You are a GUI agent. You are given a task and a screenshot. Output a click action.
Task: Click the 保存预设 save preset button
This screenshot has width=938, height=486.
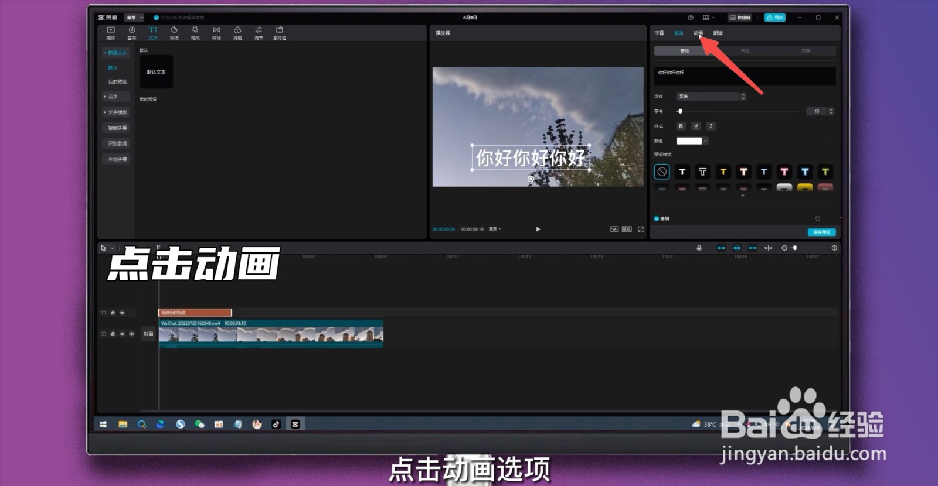(x=822, y=232)
